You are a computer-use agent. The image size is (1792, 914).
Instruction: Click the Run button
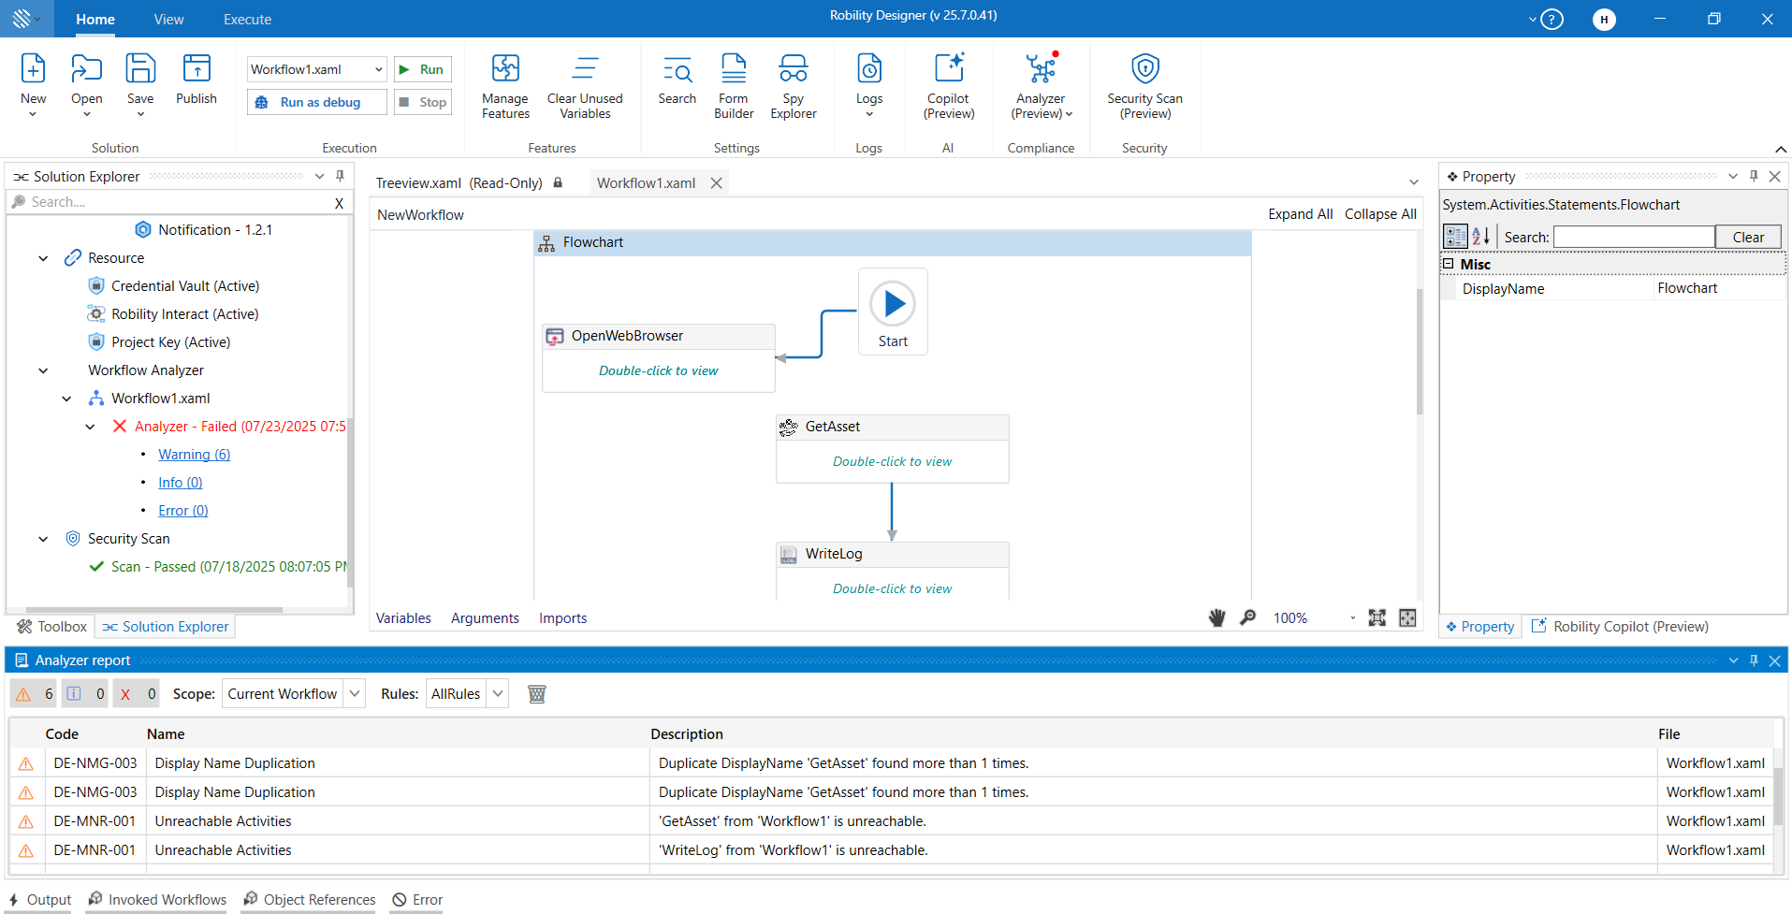pyautogui.click(x=423, y=69)
